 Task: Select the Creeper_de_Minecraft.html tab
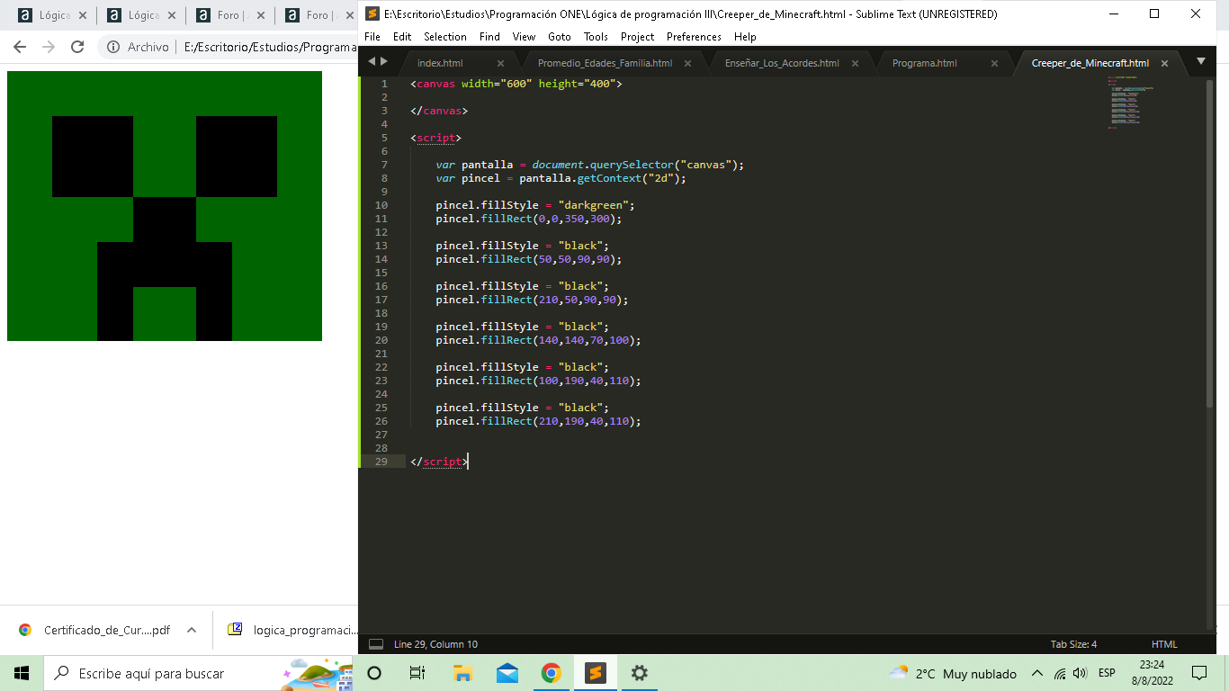coord(1090,63)
